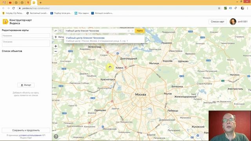Viewport: 251px width, 141px height.
Task: Click the Железнодорожный label on map
Action: click(186, 97)
